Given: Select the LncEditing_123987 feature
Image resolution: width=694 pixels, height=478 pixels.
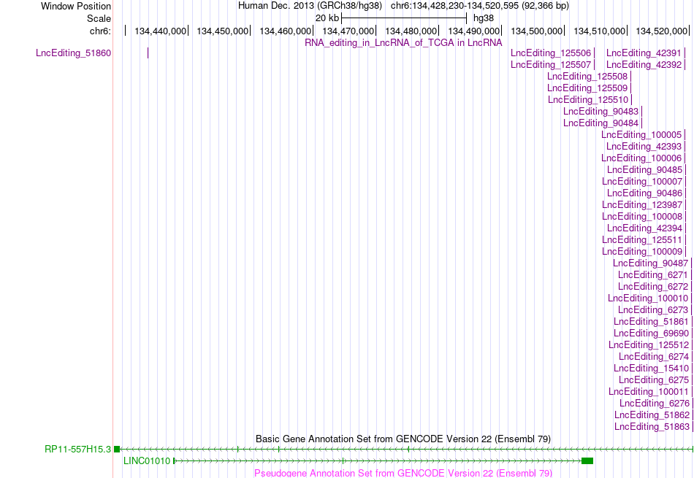Looking at the screenshot, I should (x=642, y=205).
